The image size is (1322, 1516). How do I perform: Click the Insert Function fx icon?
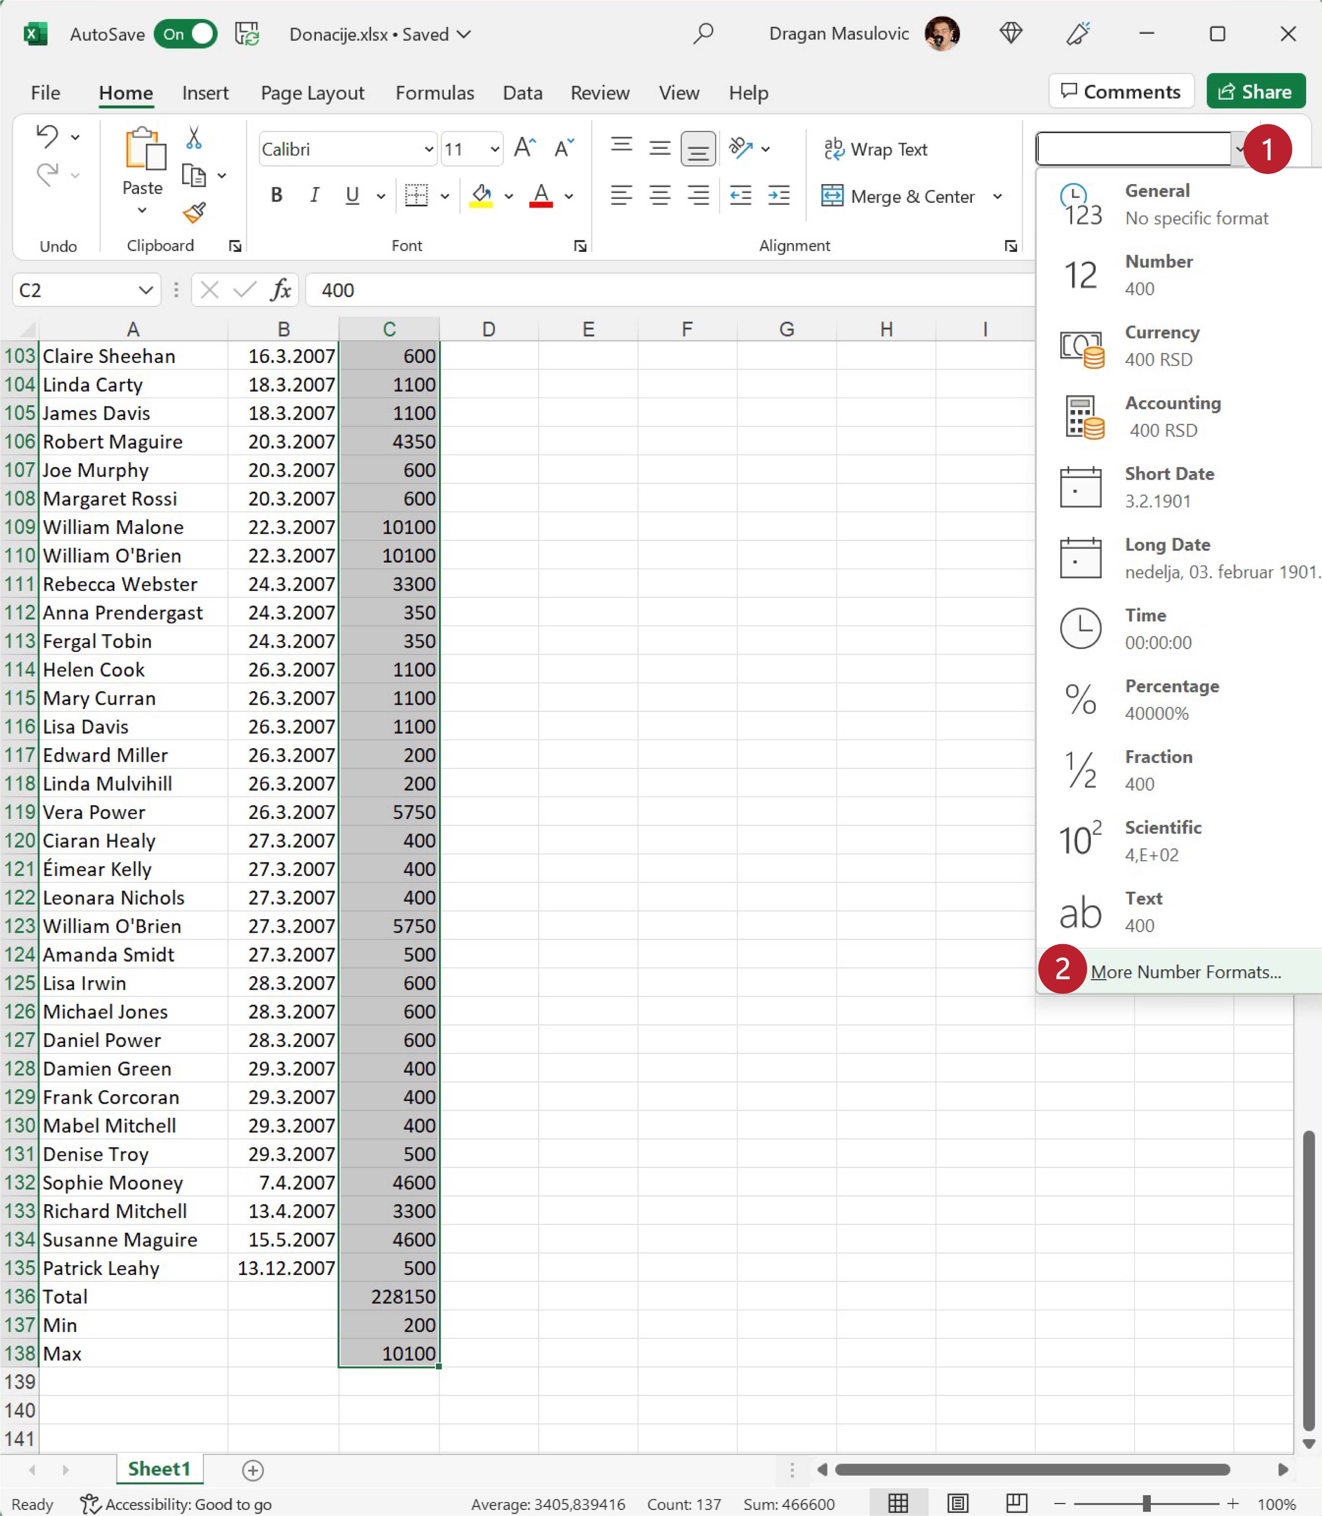[280, 290]
